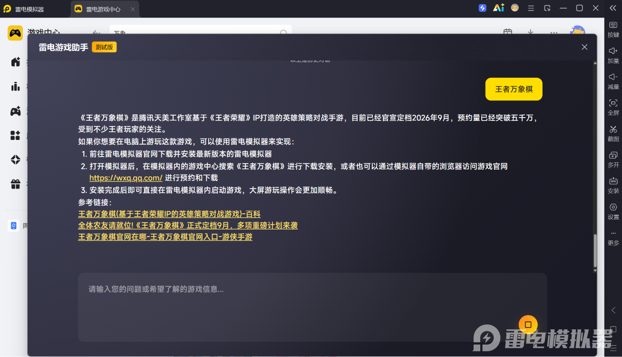Click the game center profile avatar
The height and width of the screenshot is (357, 622).
pos(577,30)
